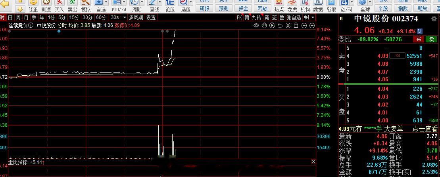440x177 pixels.
Task: Toggle the PK comparison mode
Action: 239,17
